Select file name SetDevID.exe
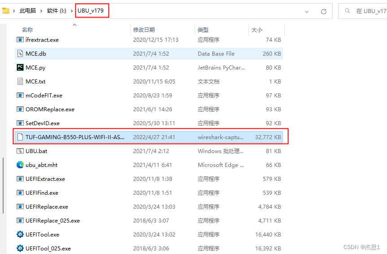 tap(43, 123)
